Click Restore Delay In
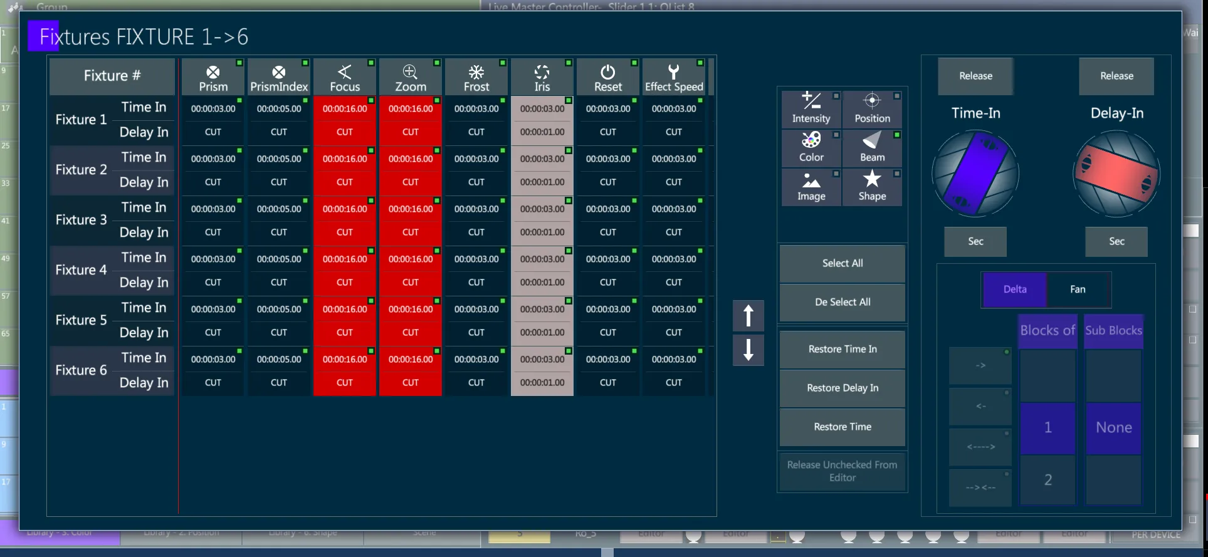This screenshot has height=557, width=1208. click(843, 388)
